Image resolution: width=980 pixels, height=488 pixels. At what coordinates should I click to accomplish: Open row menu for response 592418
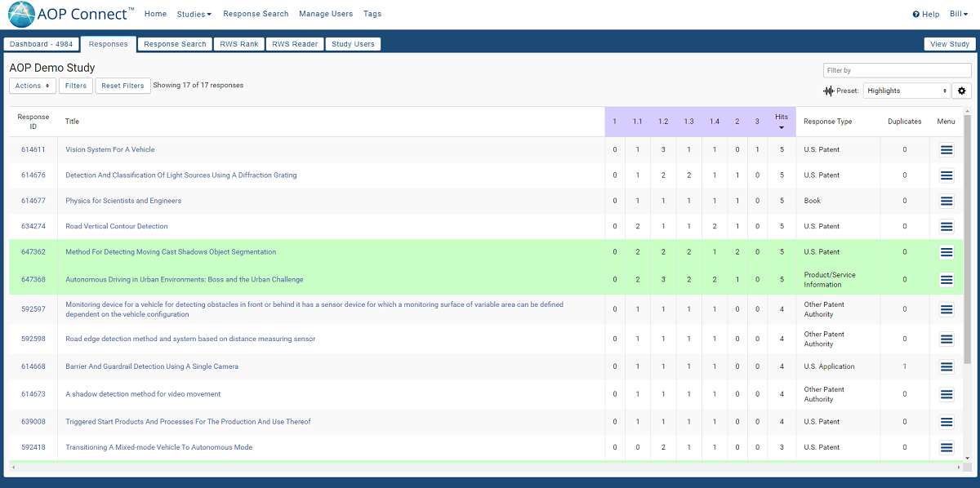pyautogui.click(x=946, y=447)
